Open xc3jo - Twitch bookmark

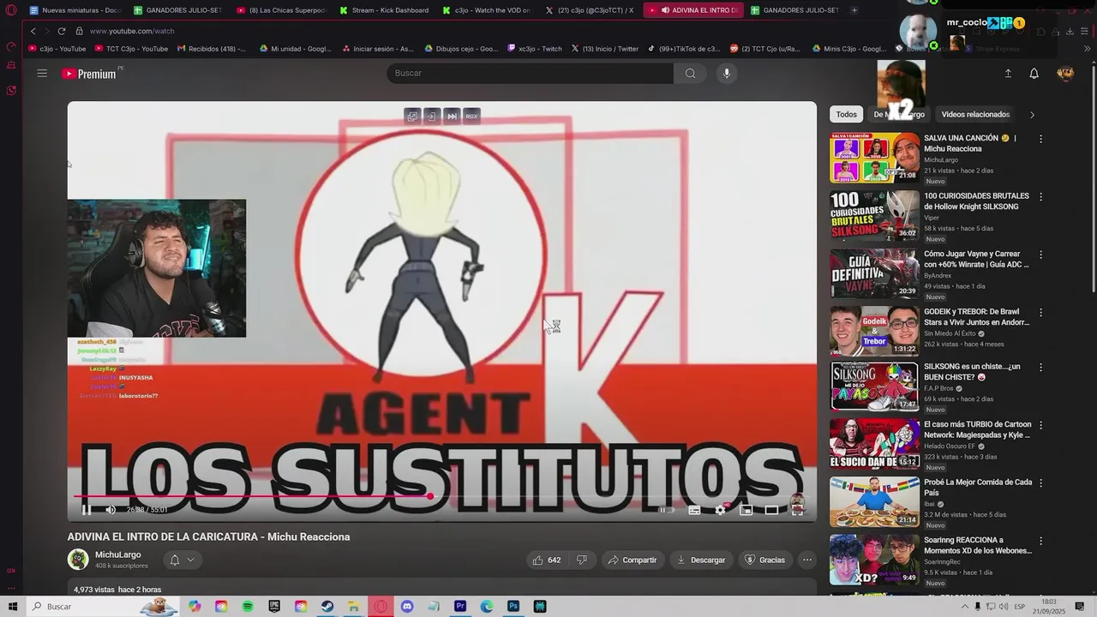click(x=535, y=49)
